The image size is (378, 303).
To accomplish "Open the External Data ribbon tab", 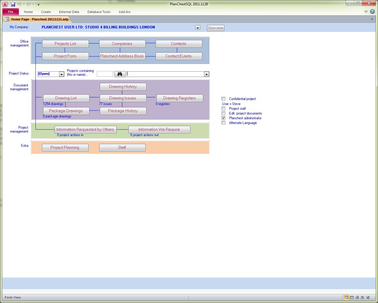I will pos(69,12).
